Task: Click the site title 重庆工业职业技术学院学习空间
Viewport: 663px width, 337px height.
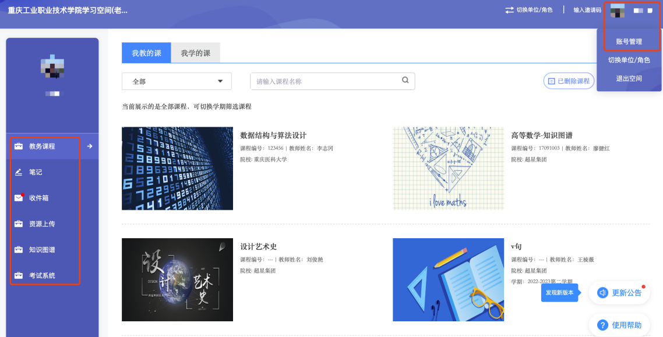Action: (x=68, y=10)
